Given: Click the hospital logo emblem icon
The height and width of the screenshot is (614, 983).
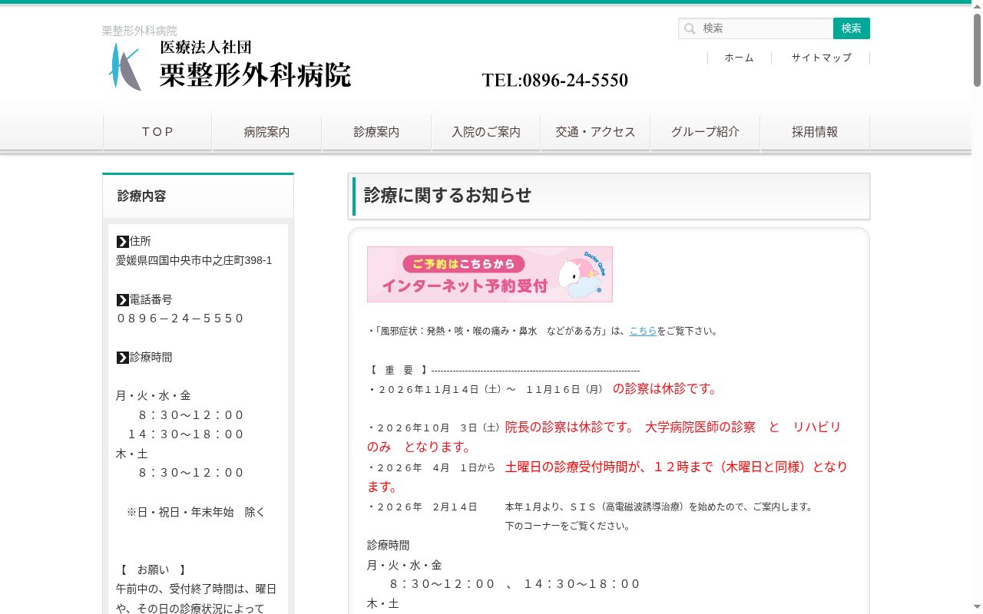Looking at the screenshot, I should 124,66.
